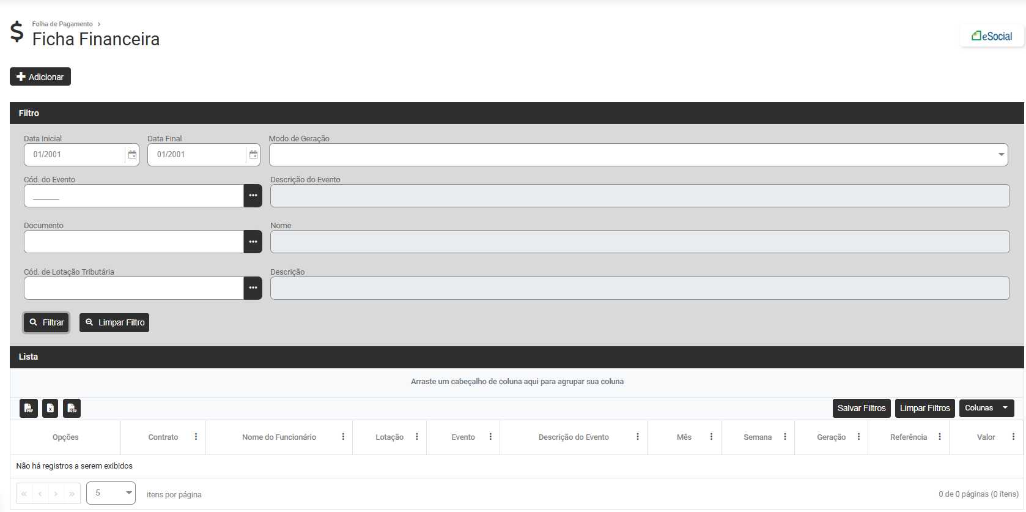Open Evento column options menu
This screenshot has width=1026, height=512.
click(490, 437)
